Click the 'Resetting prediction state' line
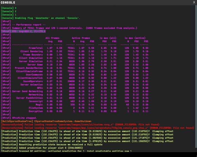The image size is (197, 157). pyautogui.click(x=52, y=145)
